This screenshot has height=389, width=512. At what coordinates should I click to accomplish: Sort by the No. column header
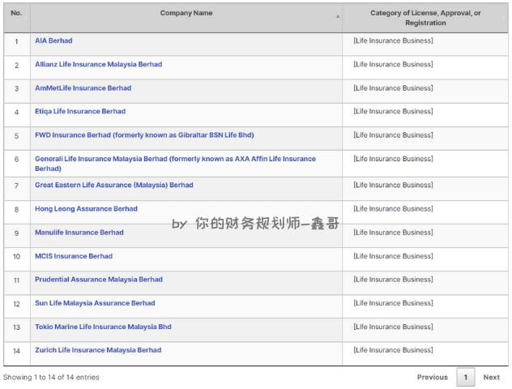(x=17, y=18)
